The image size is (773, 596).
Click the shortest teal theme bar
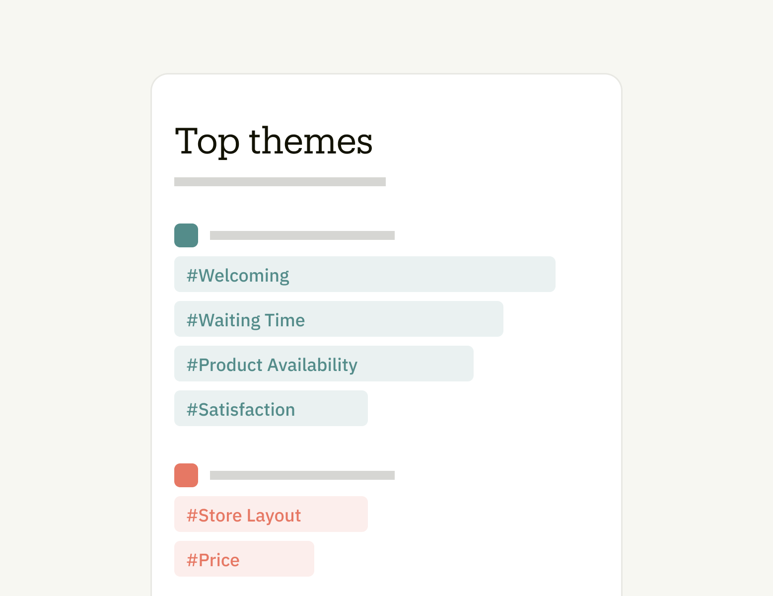coord(271,408)
